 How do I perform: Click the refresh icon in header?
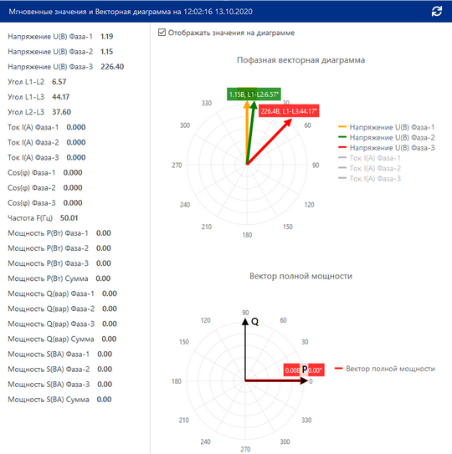pyautogui.click(x=437, y=12)
